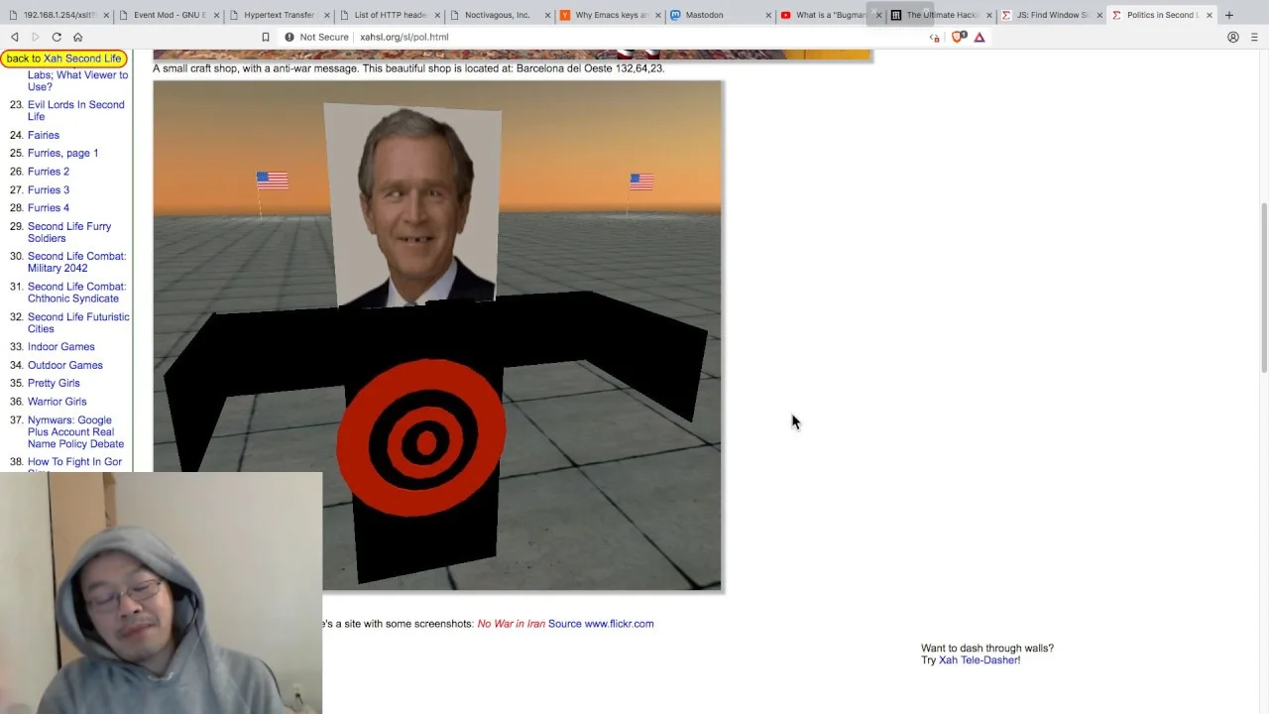Open a new tab with plus button
This screenshot has height=714, width=1269.
1229,15
